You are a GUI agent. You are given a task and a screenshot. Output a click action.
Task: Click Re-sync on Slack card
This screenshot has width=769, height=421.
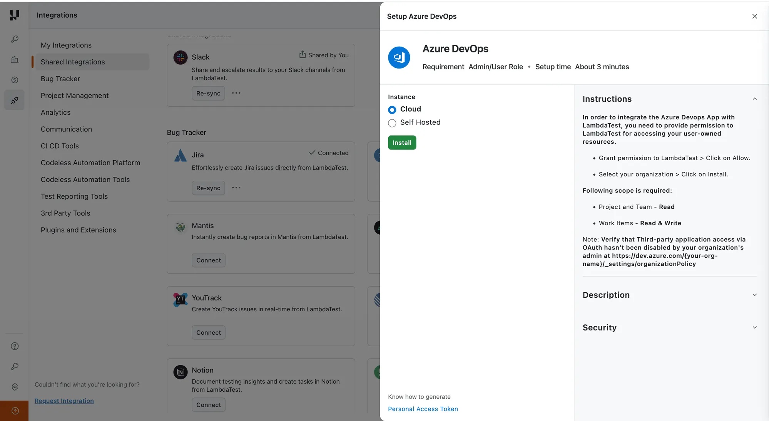click(208, 93)
